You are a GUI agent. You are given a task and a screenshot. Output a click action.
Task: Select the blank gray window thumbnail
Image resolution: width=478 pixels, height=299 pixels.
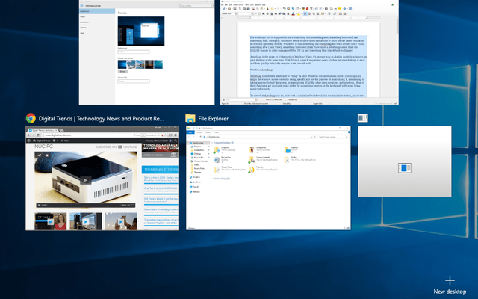pos(405,161)
